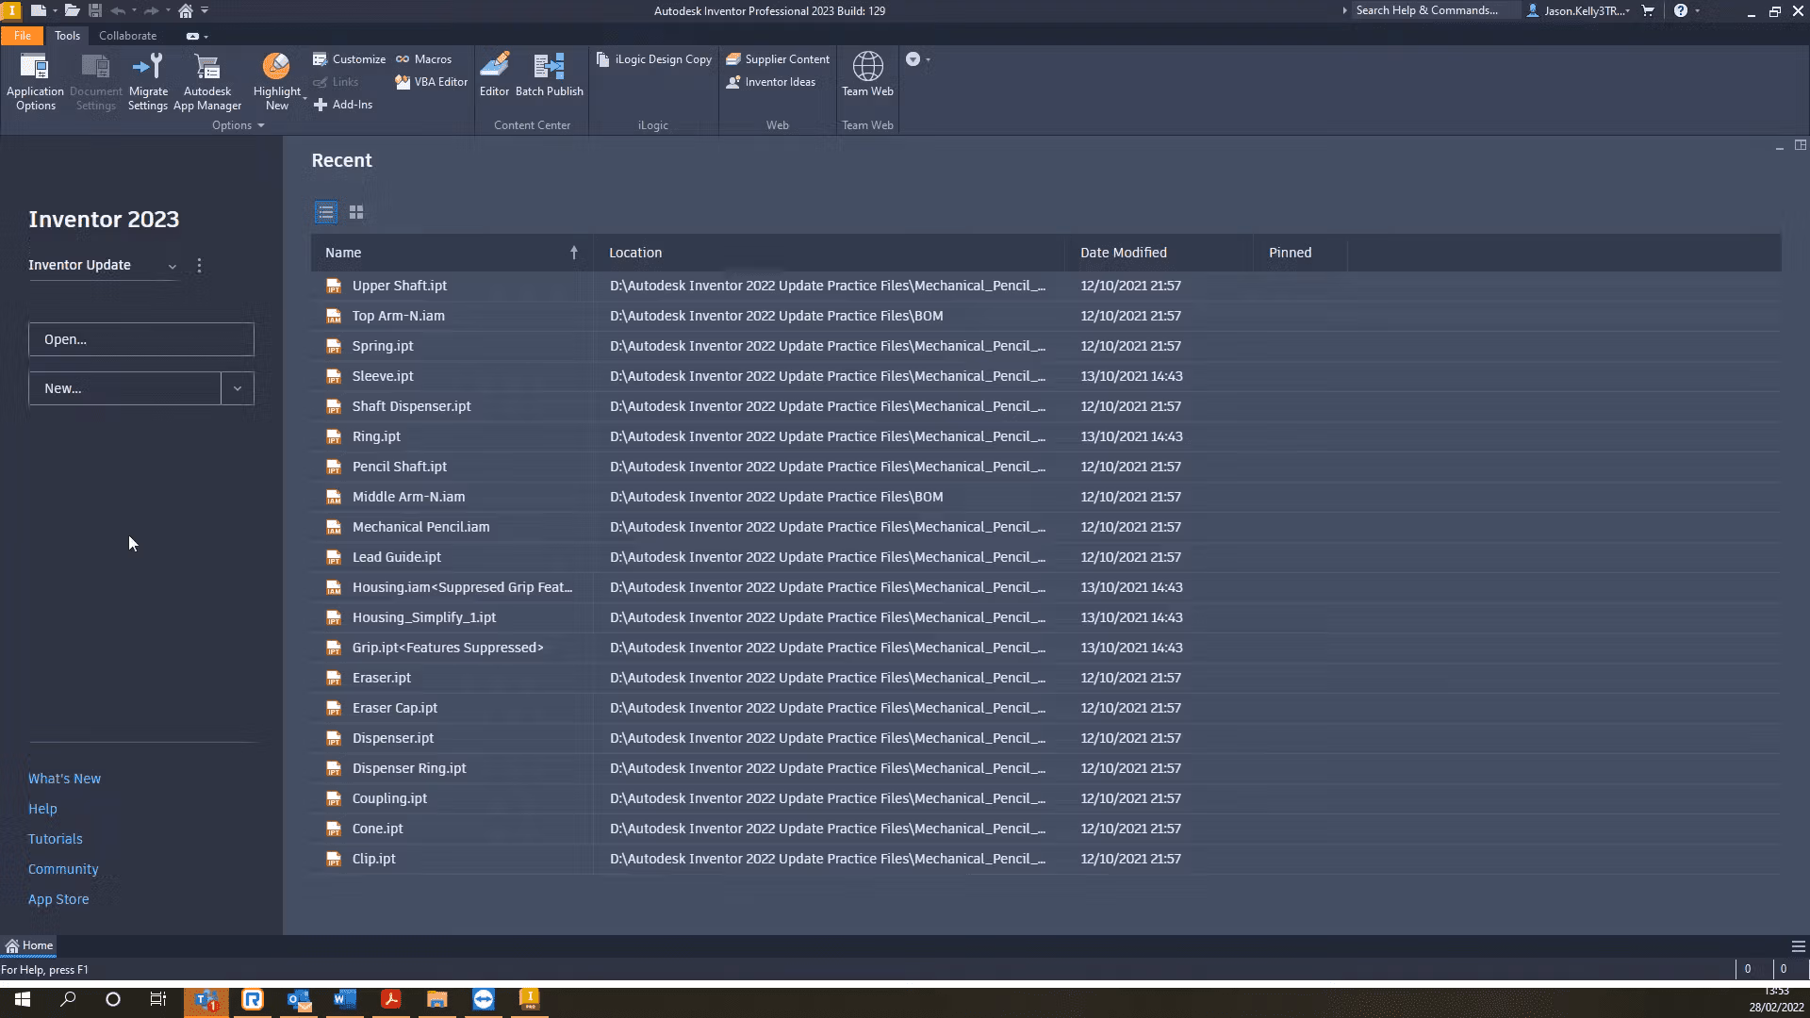Click Batch Publish tool

(549, 74)
